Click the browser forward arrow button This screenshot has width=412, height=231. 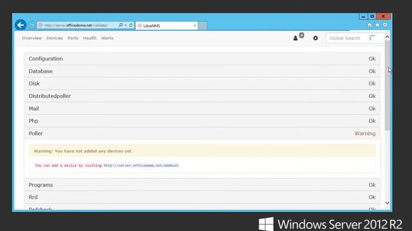[x=32, y=25]
